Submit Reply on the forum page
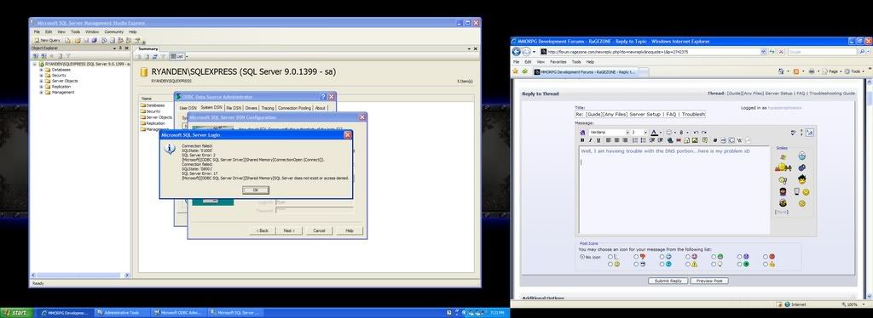 668,281
